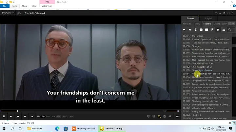Viewport: 236px width, 132px height.
Task: Open the control panel gear icon
Action: [170, 116]
